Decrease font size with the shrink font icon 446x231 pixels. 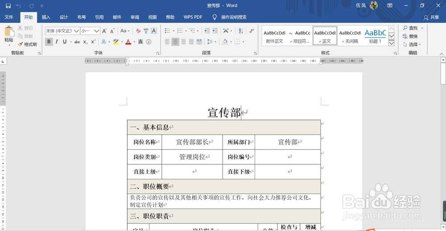point(112,31)
